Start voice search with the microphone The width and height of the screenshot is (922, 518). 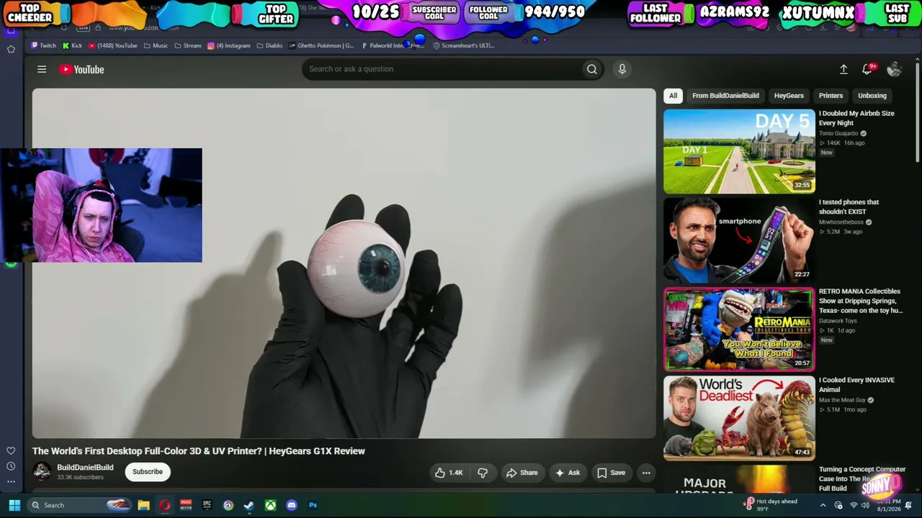pos(622,69)
